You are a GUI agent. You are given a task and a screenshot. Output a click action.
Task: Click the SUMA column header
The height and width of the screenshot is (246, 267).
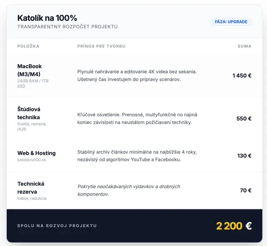244,46
